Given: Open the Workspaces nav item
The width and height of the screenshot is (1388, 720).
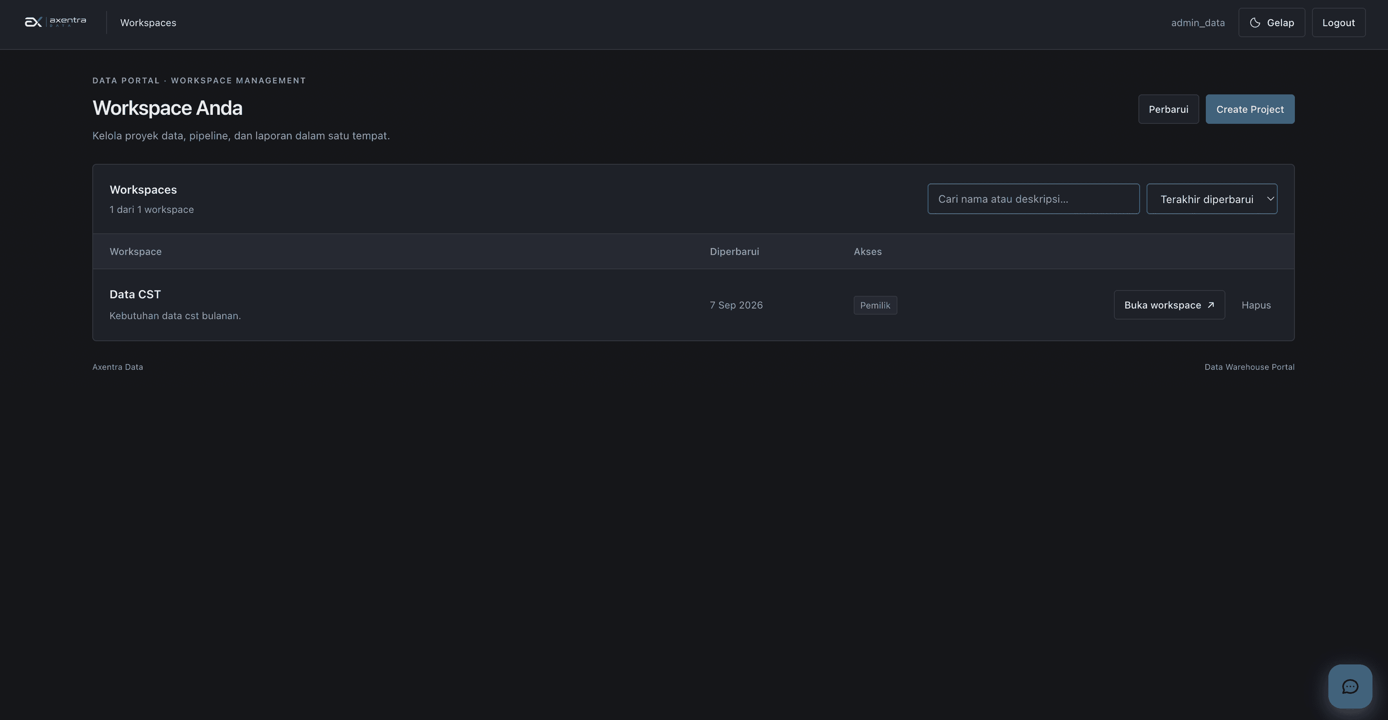Looking at the screenshot, I should [x=148, y=22].
